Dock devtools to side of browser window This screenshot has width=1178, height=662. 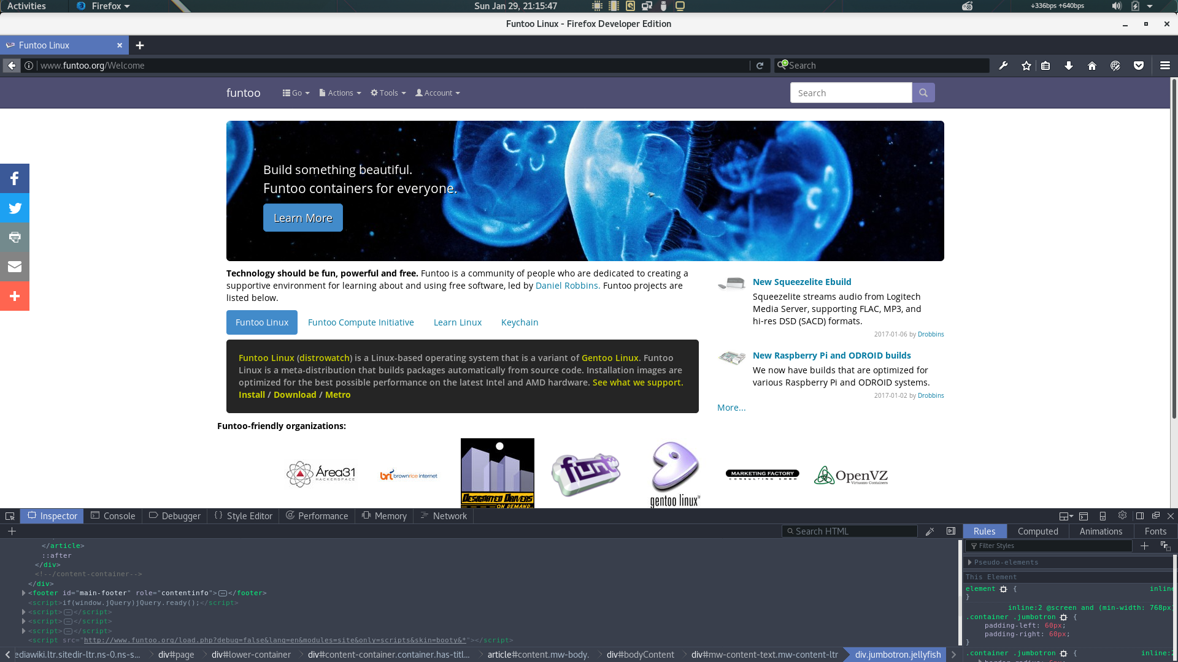click(1140, 516)
